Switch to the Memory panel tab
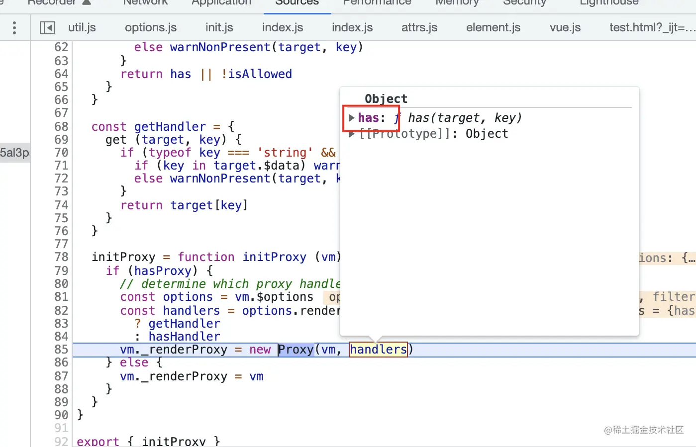Viewport: 696px width, 447px height. point(457,2)
